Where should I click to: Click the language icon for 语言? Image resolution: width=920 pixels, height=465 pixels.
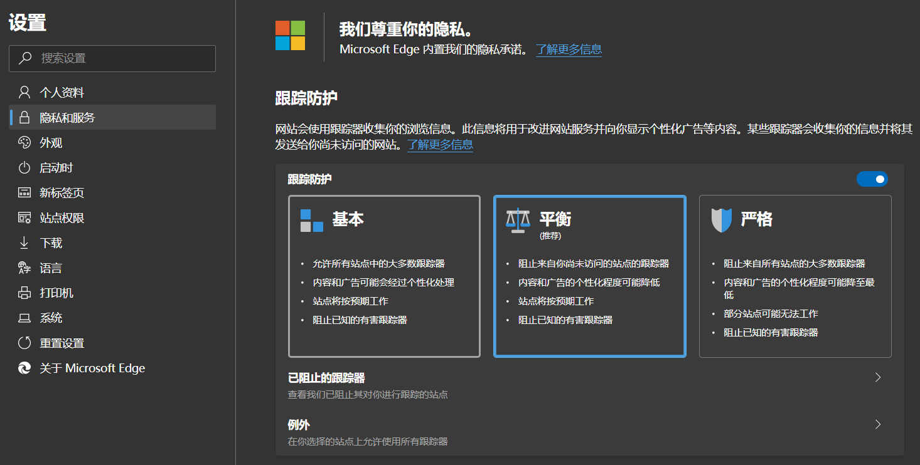(x=24, y=268)
